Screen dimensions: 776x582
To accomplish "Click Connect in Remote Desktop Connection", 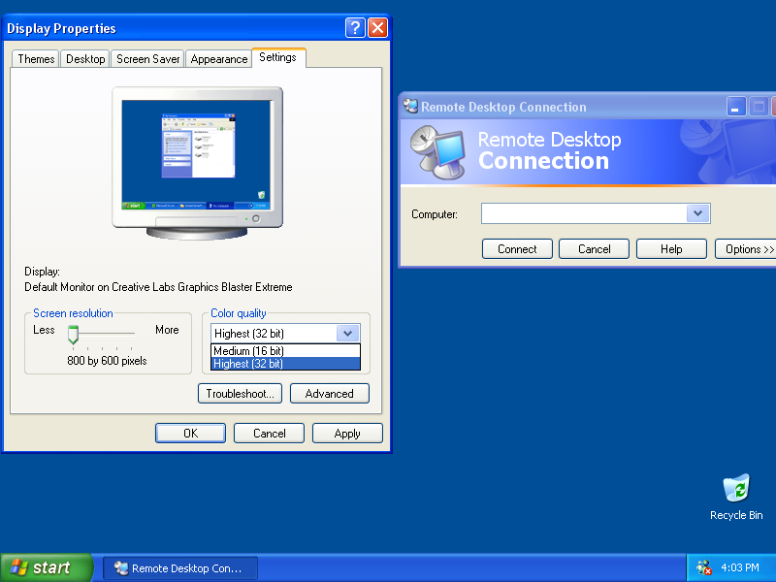I will coord(517,249).
